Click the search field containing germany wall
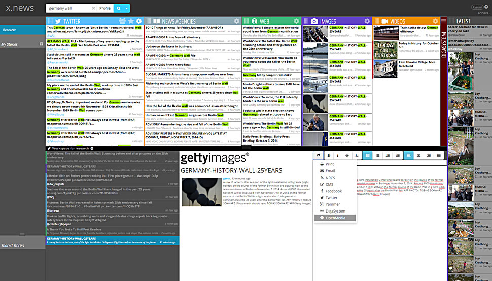Image resolution: width=492 pixels, height=281 pixels. (69, 9)
